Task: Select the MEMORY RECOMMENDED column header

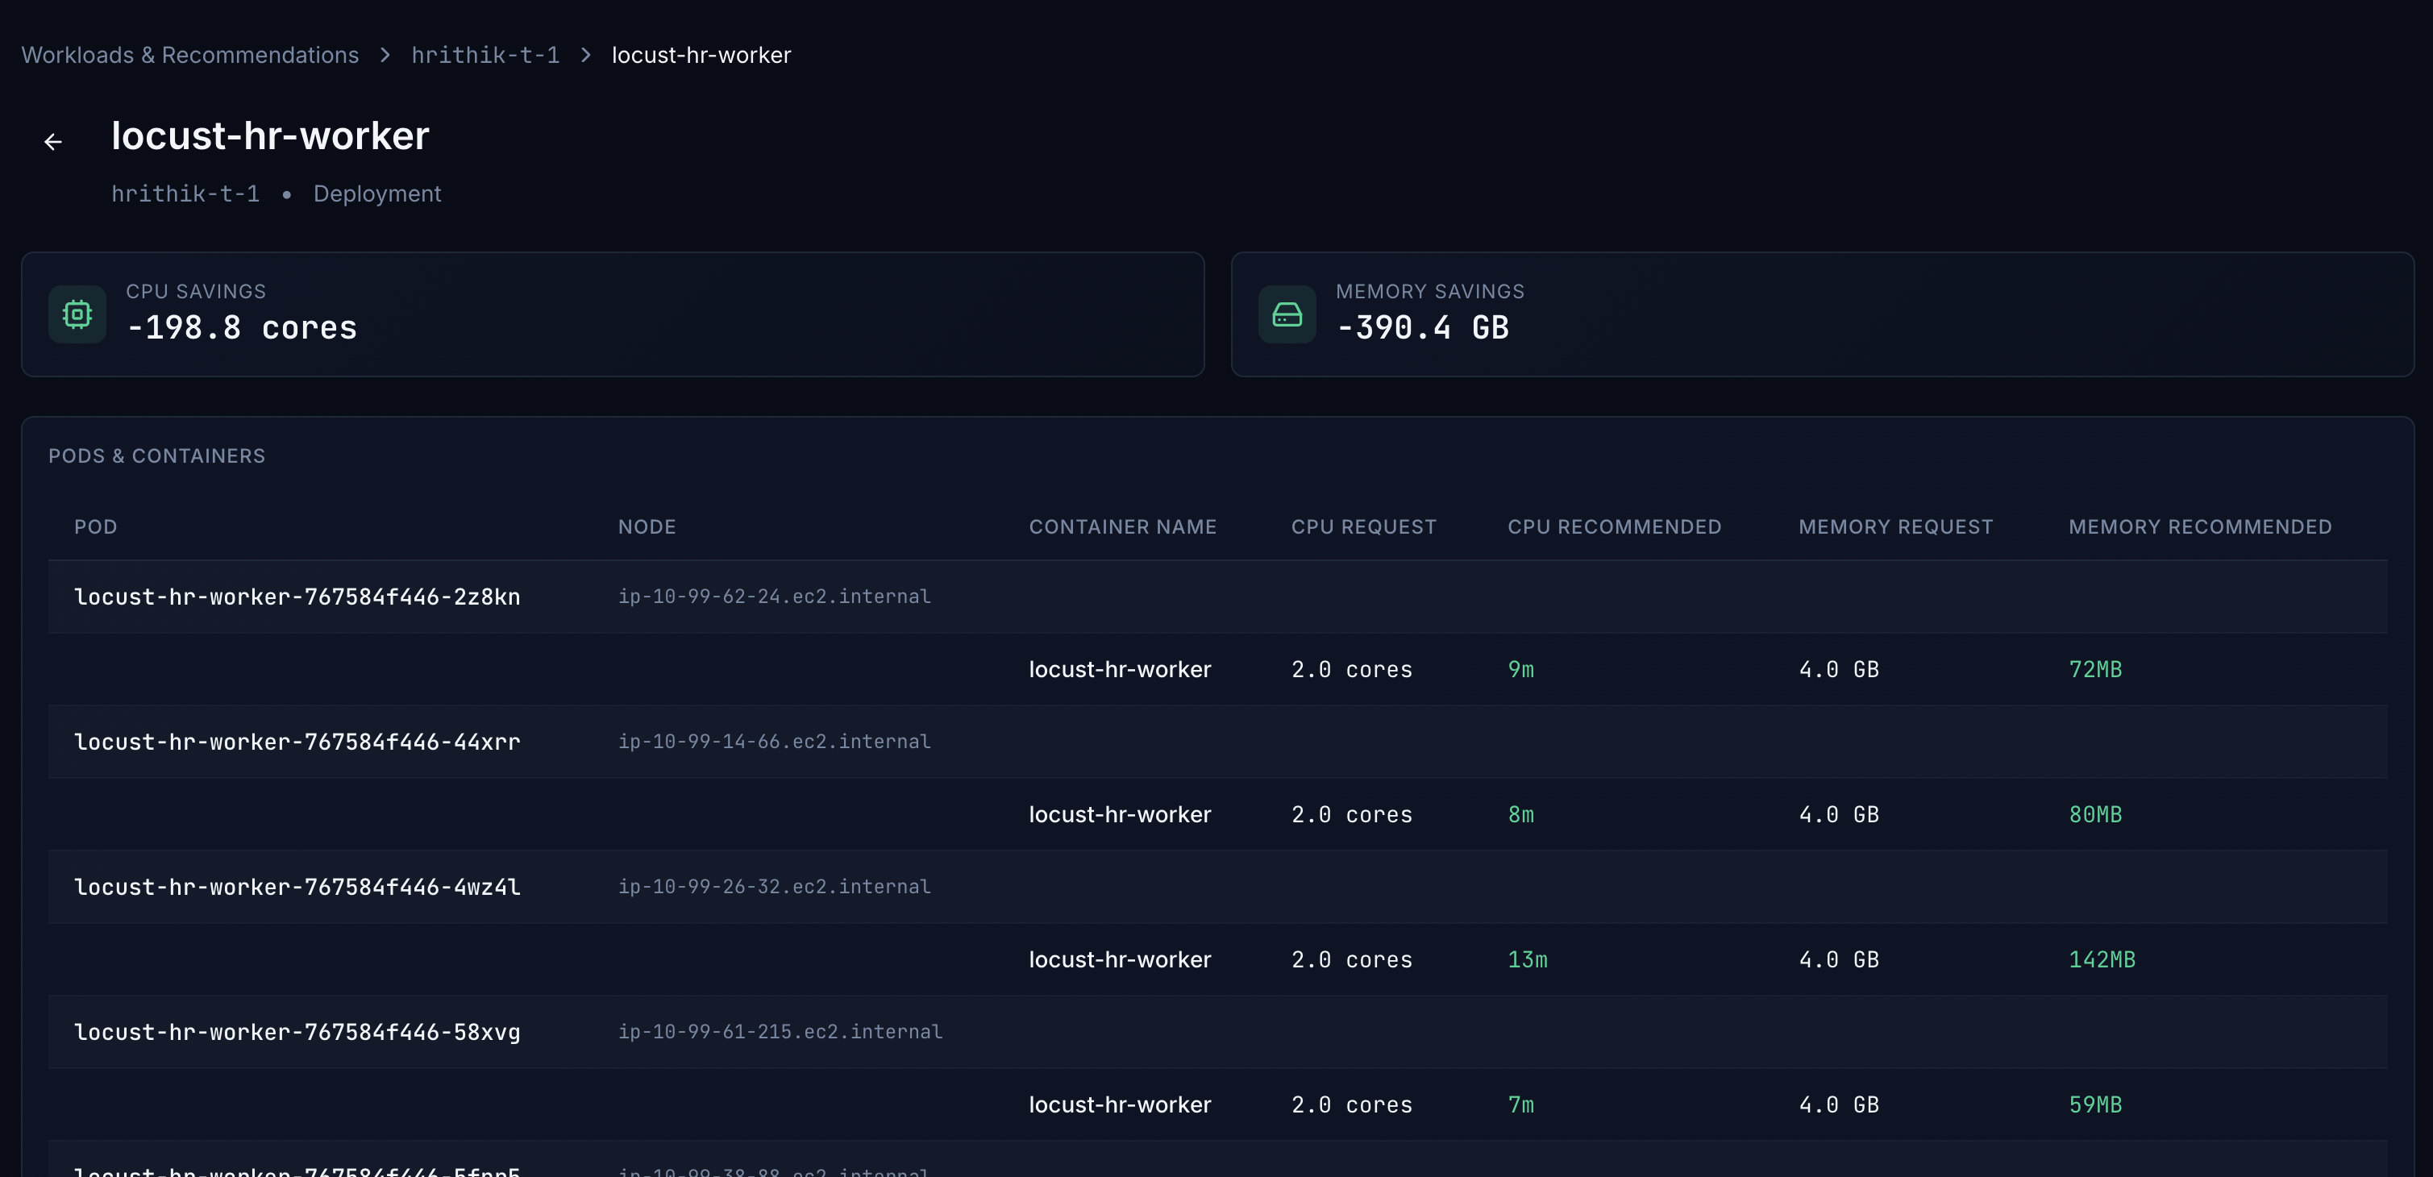Action: [2201, 526]
